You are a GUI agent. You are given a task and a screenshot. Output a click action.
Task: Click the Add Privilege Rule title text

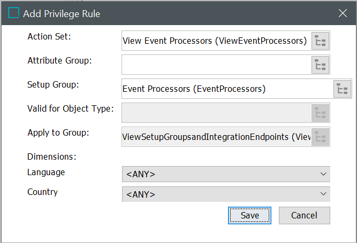62,13
